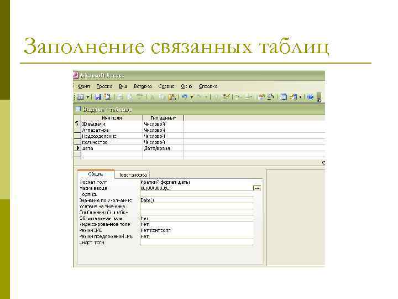398x299 pixels.
Task: Click the Delete Rows toolbar icon
Action: coord(248,97)
